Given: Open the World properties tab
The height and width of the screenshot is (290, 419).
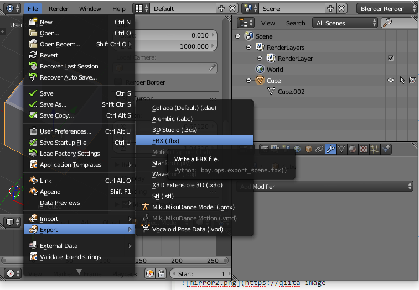Looking at the screenshot, I should [297, 149].
